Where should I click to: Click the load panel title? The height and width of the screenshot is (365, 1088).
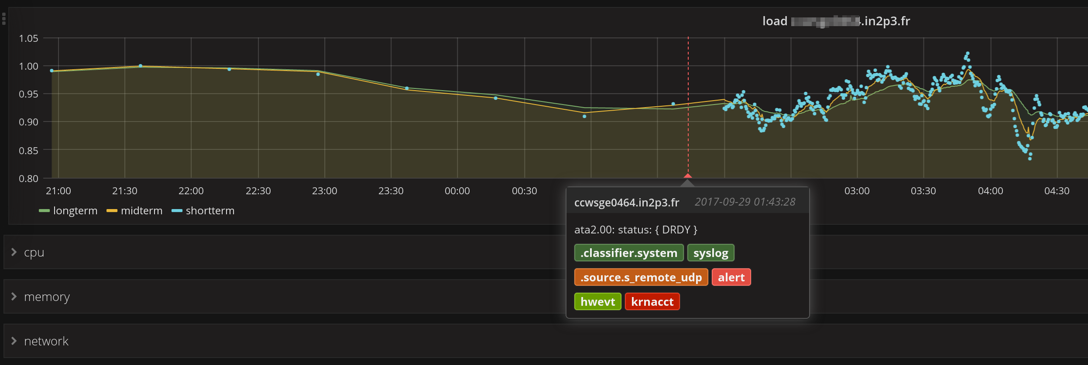click(836, 21)
